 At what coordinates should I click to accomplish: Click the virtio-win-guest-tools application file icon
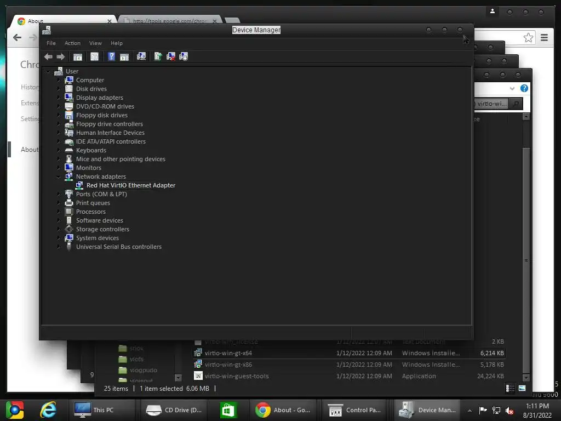pos(198,376)
